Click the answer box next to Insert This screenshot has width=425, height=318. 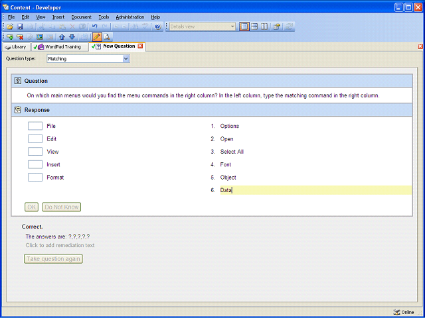[x=35, y=164]
